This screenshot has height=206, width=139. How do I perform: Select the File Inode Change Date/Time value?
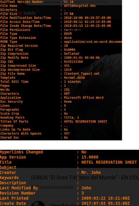pos(87,26)
